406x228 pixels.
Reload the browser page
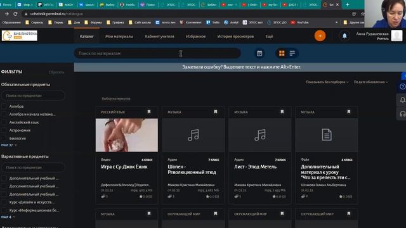[15, 14]
